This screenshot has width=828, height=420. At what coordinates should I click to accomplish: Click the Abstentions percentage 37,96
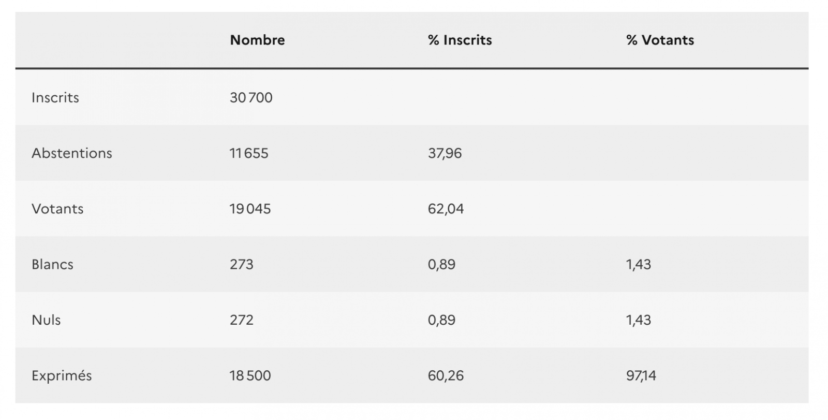445,153
